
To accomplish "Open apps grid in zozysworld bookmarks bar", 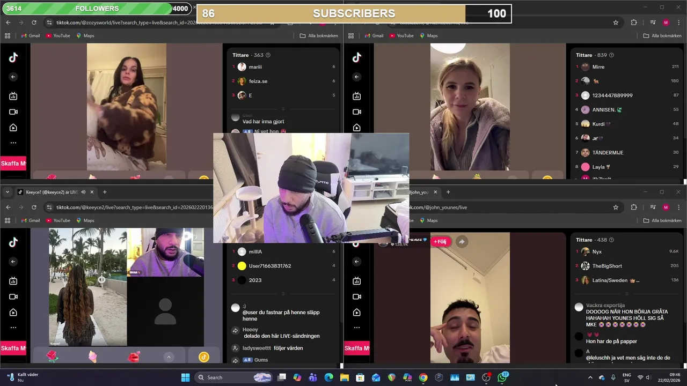I will [x=8, y=35].
